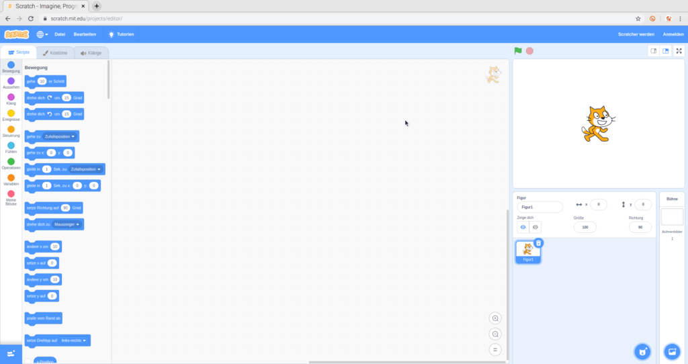
Task: Hide the sprite with the crossed eye icon
Action: pyautogui.click(x=535, y=227)
